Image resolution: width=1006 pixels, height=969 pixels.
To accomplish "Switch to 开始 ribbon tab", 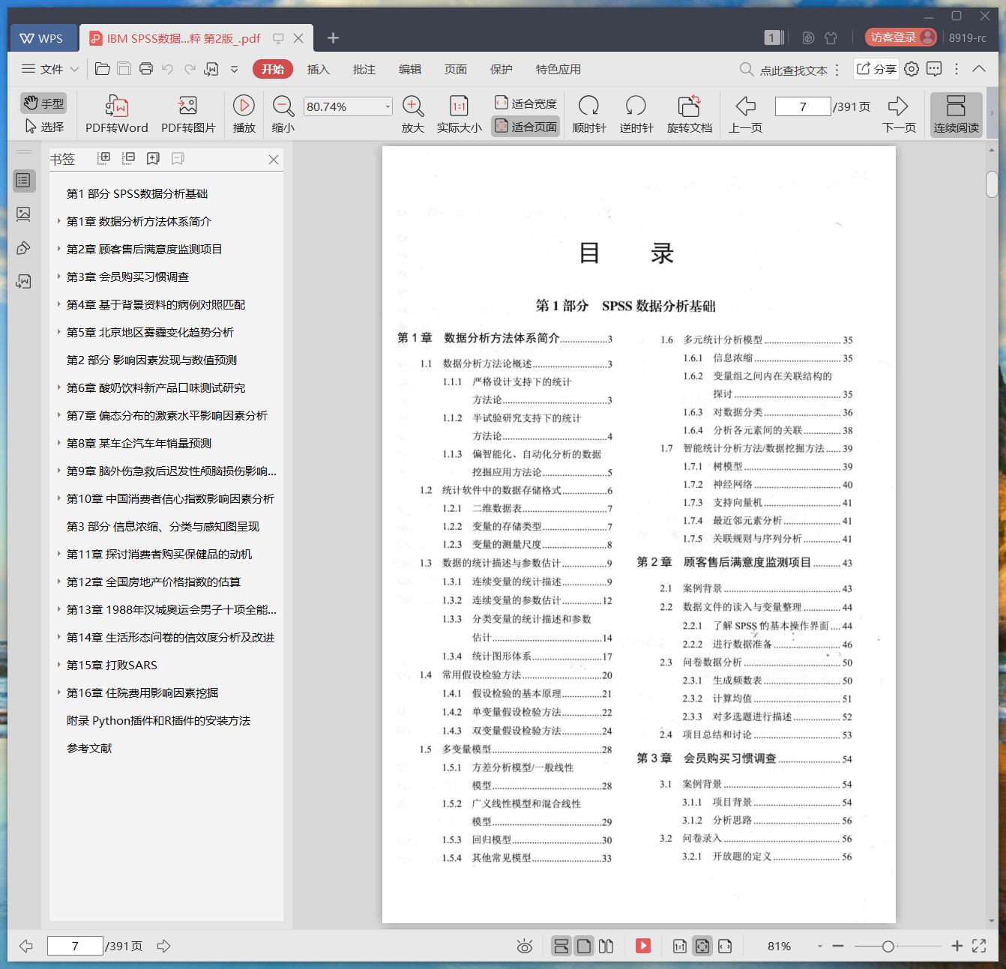I will click(272, 69).
